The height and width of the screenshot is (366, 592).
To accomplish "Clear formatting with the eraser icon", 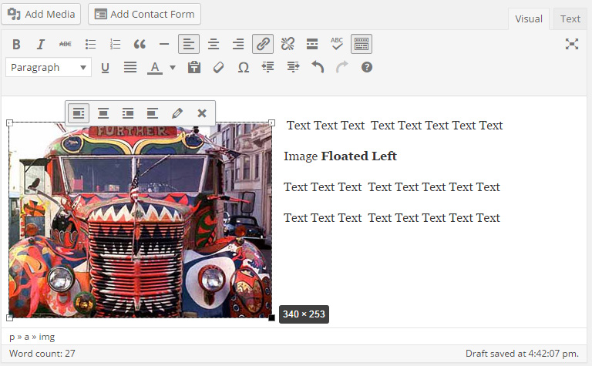I will (218, 68).
